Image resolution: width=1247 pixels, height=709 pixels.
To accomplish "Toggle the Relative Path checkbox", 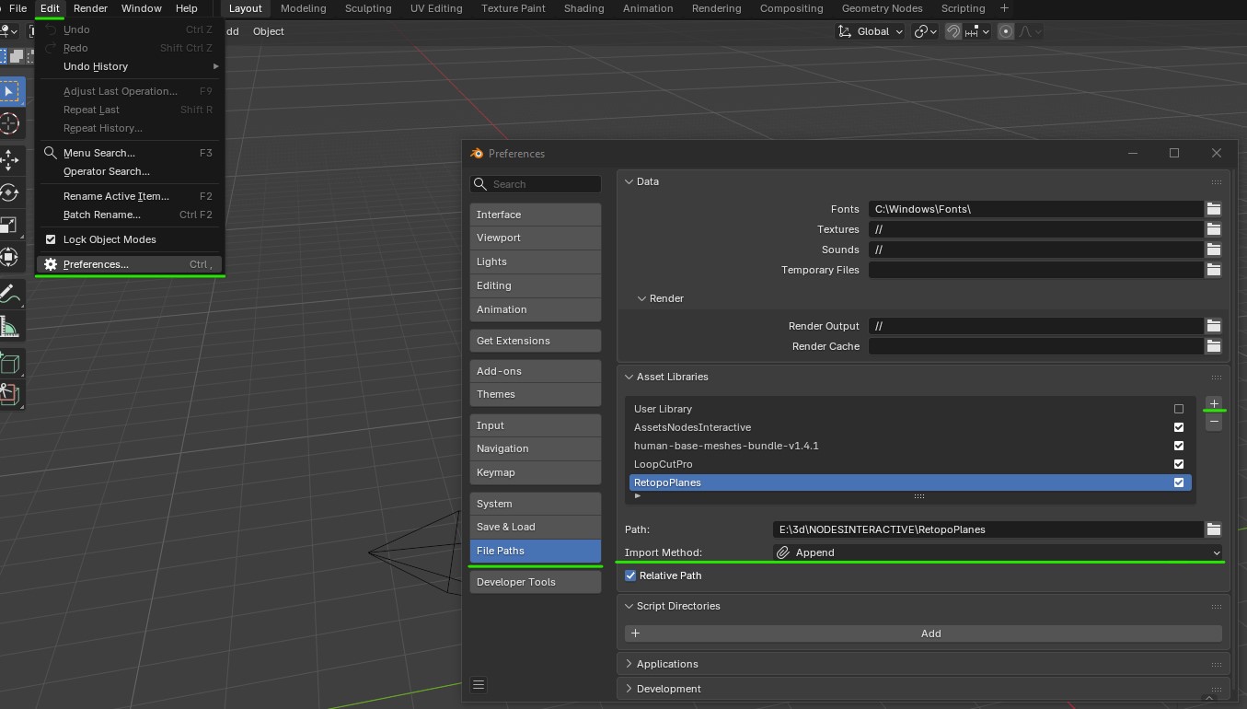I will pyautogui.click(x=630, y=575).
